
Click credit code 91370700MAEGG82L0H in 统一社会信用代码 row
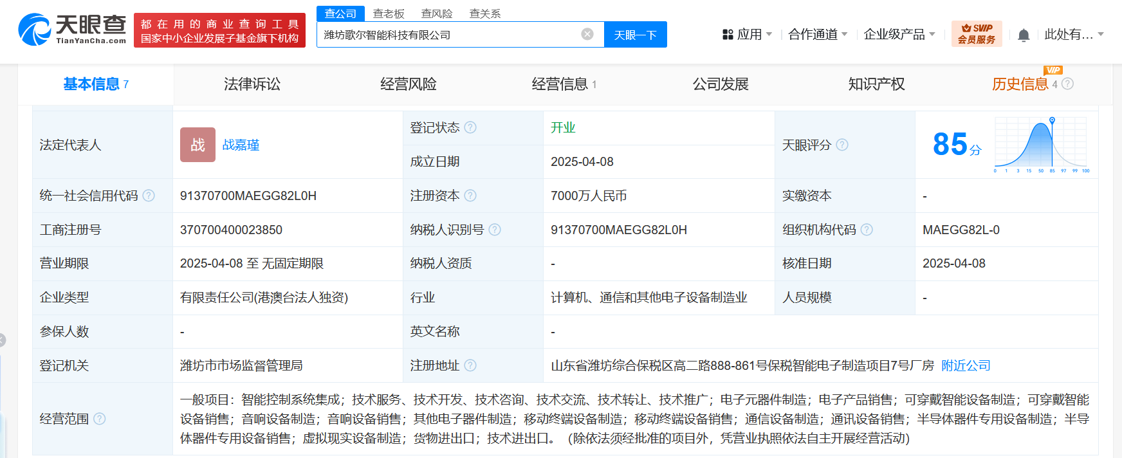[248, 196]
